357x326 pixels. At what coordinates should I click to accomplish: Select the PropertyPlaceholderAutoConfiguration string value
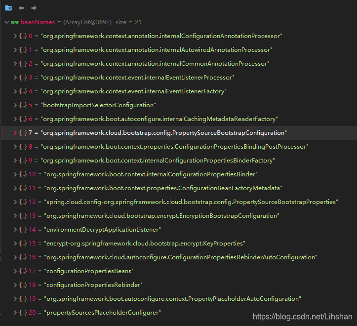[173, 299]
